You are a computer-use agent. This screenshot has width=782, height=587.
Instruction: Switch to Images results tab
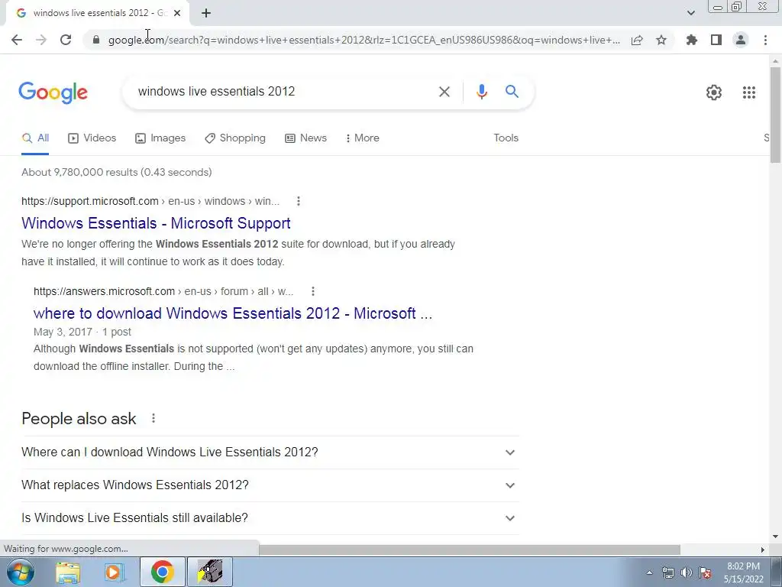click(160, 138)
